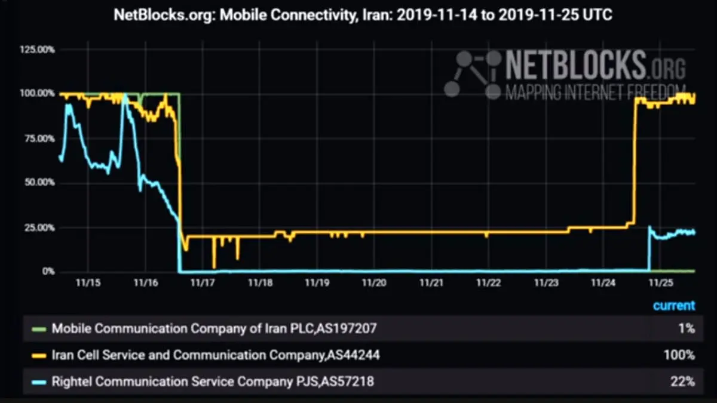Click the cyan Rightel legend color swatch
Screen dimensions: 717x403
(x=39, y=381)
